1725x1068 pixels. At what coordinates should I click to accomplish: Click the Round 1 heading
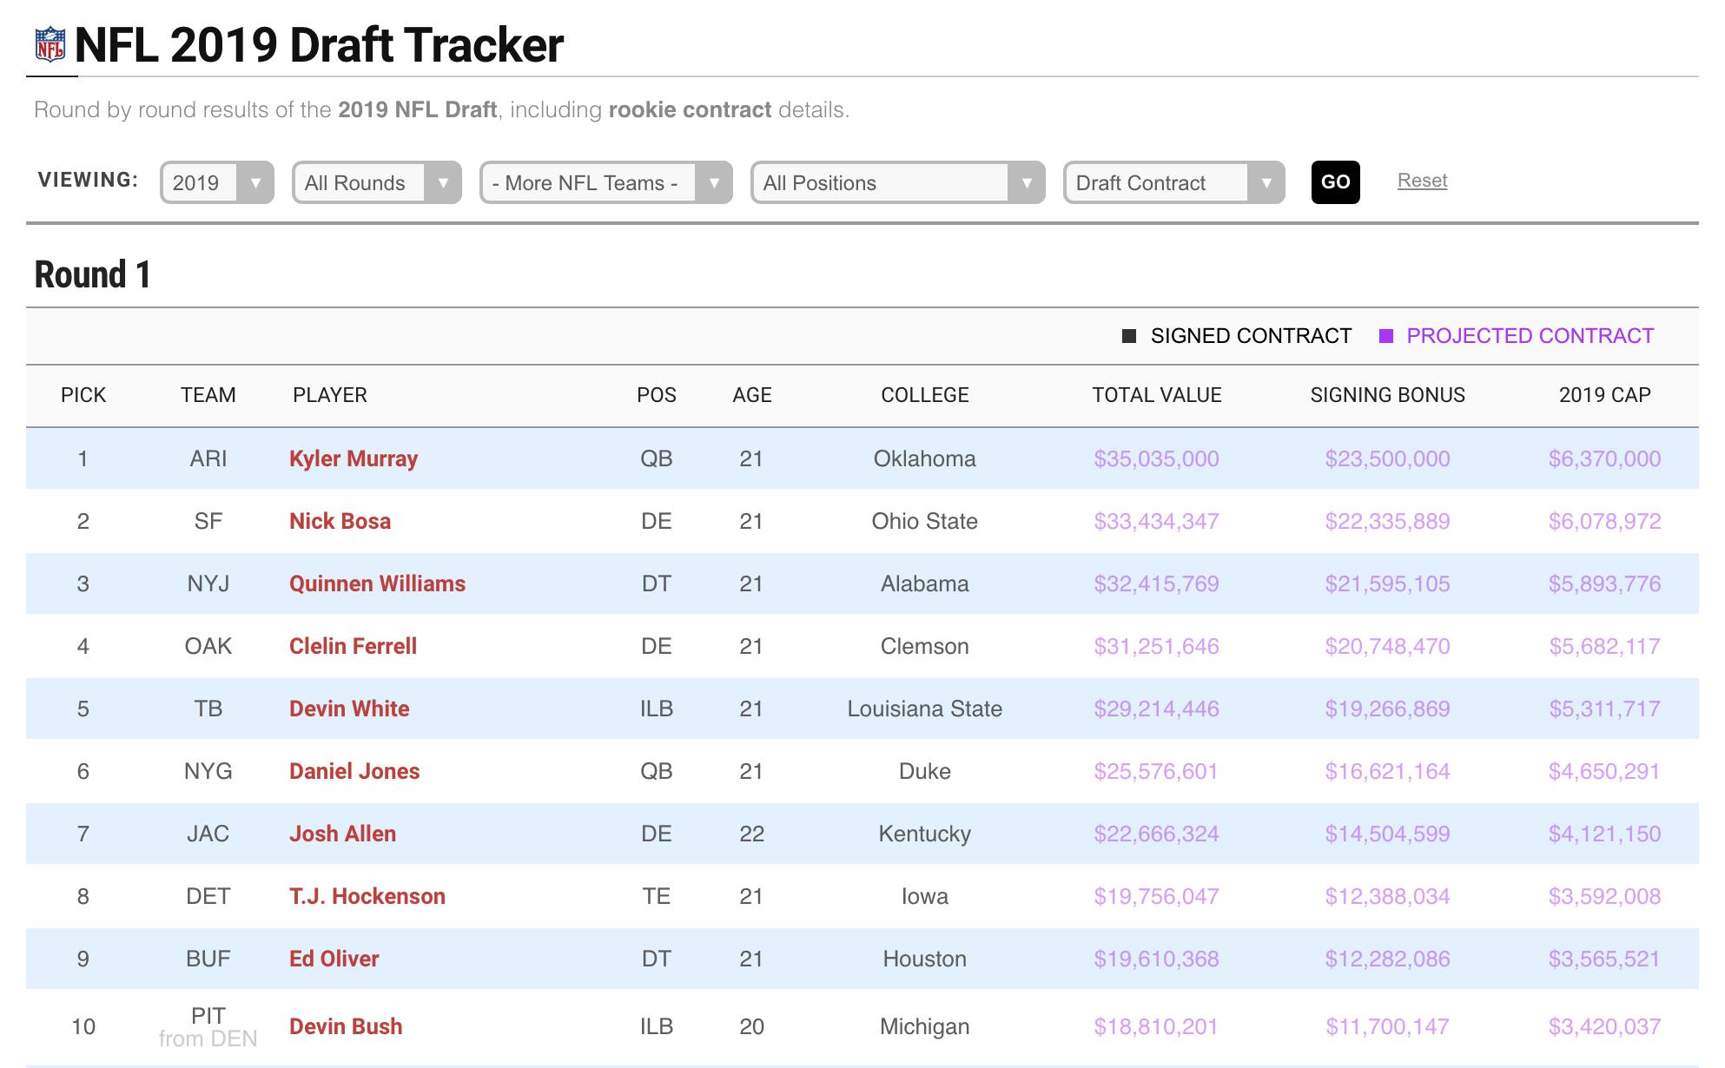click(x=93, y=274)
